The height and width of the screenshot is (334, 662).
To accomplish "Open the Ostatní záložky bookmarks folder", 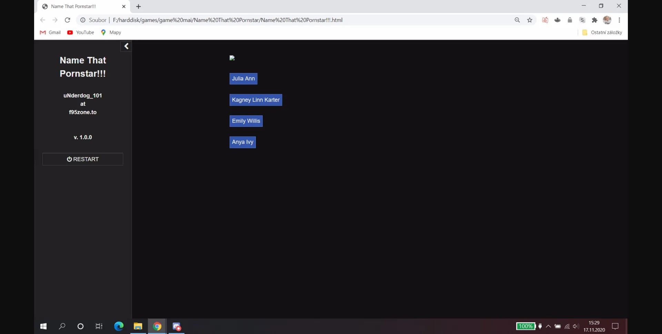I will [x=603, y=32].
